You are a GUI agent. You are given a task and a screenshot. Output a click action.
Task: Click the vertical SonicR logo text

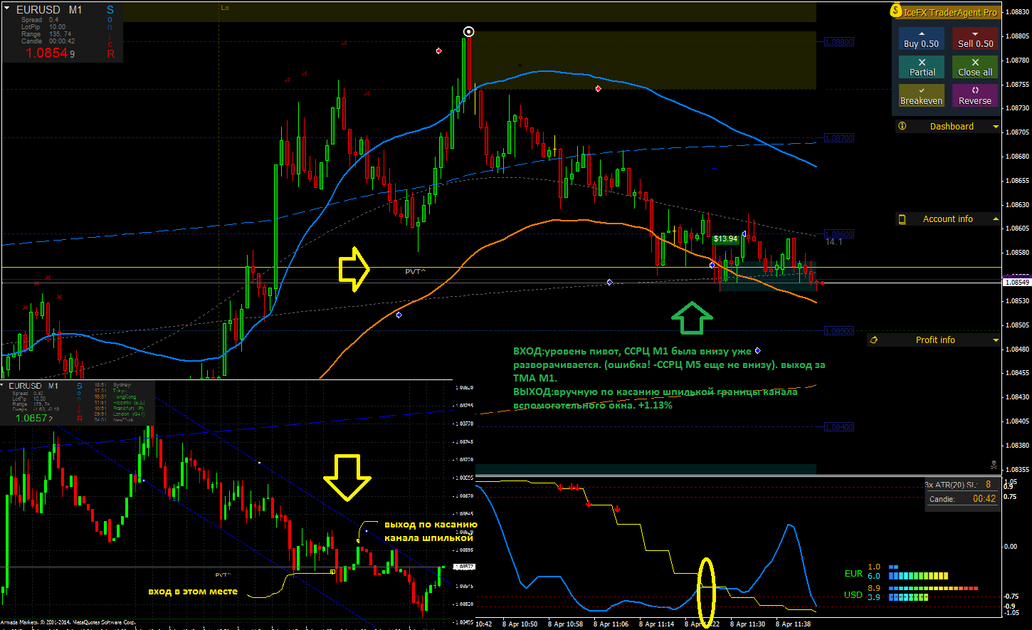click(110, 32)
